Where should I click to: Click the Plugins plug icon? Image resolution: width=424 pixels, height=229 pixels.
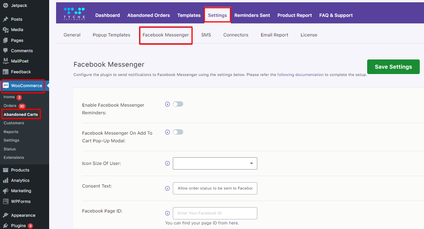click(x=5, y=226)
